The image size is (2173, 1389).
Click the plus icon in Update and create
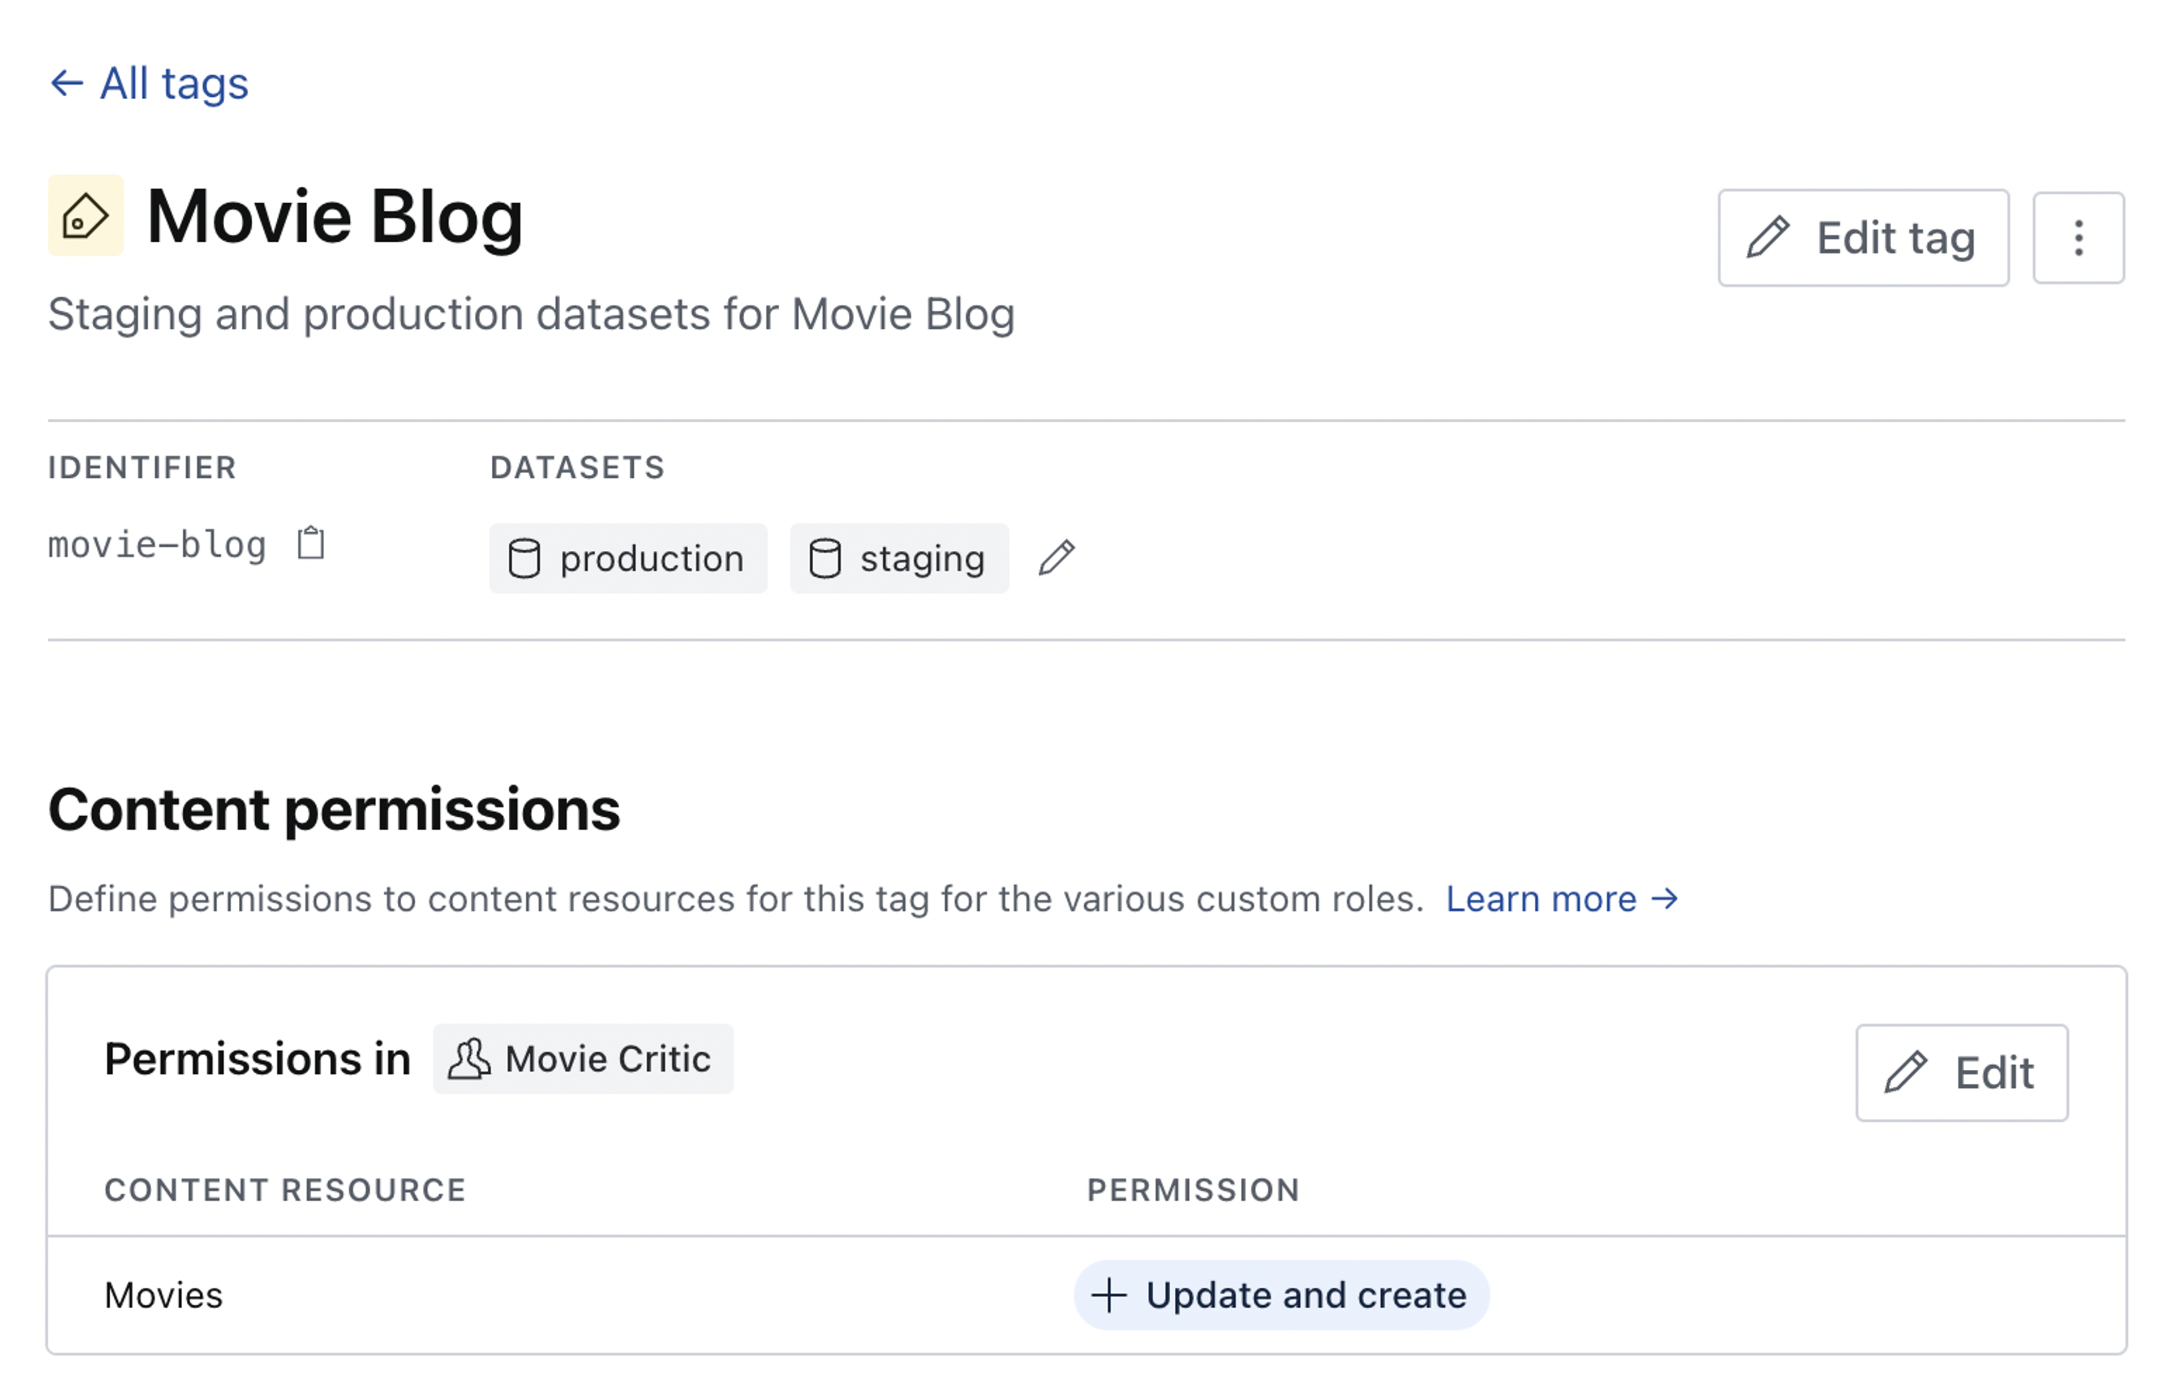point(1109,1295)
